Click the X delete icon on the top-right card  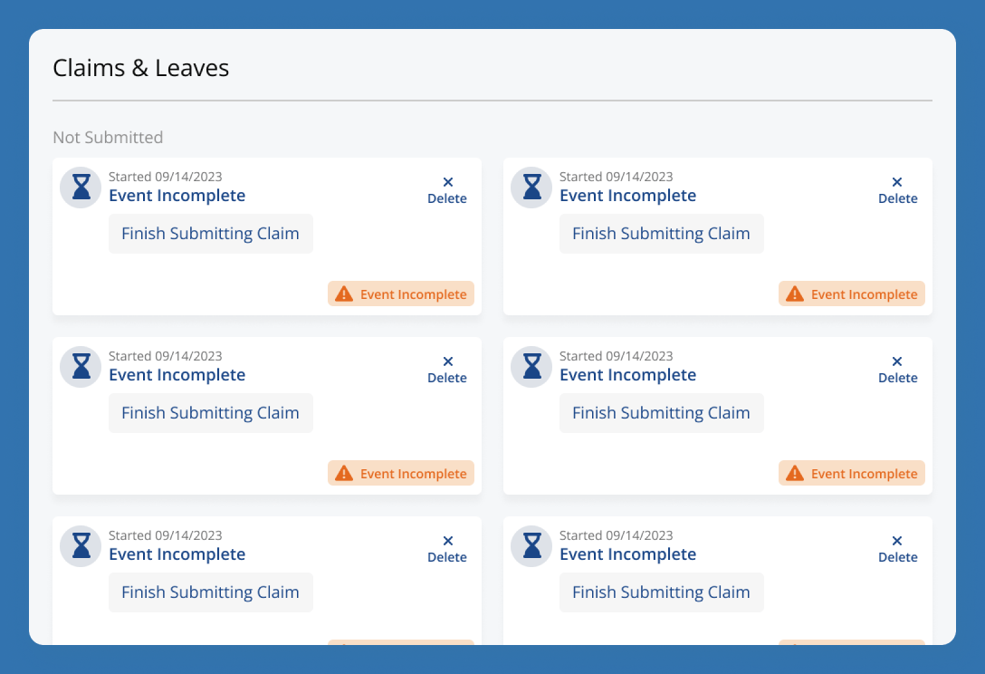pos(897,180)
